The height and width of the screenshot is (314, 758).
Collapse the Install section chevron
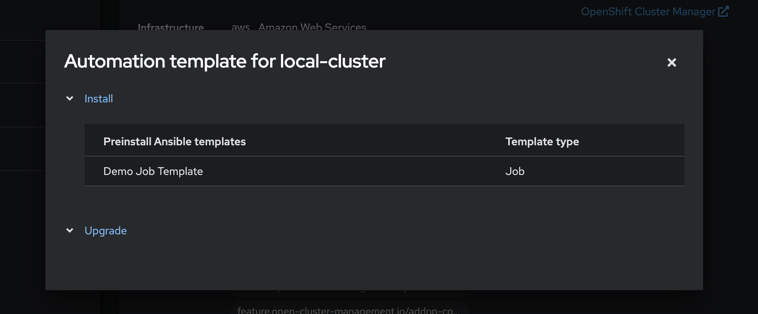click(70, 98)
